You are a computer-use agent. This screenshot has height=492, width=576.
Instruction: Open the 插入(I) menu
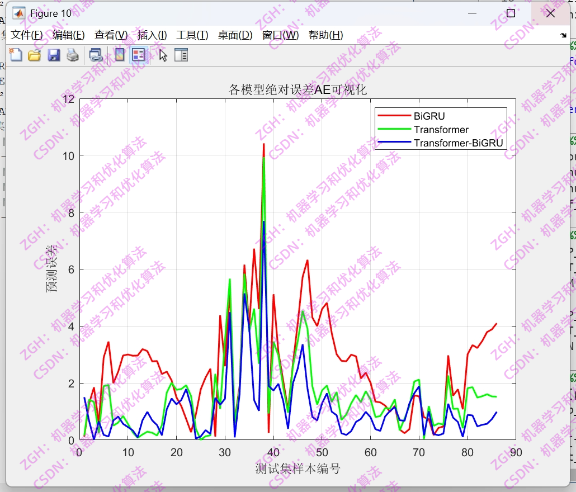151,35
